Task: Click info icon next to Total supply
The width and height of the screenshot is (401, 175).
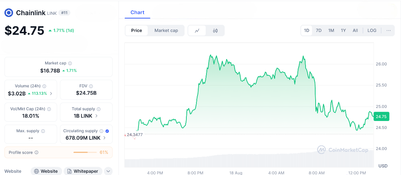Action: [99, 109]
